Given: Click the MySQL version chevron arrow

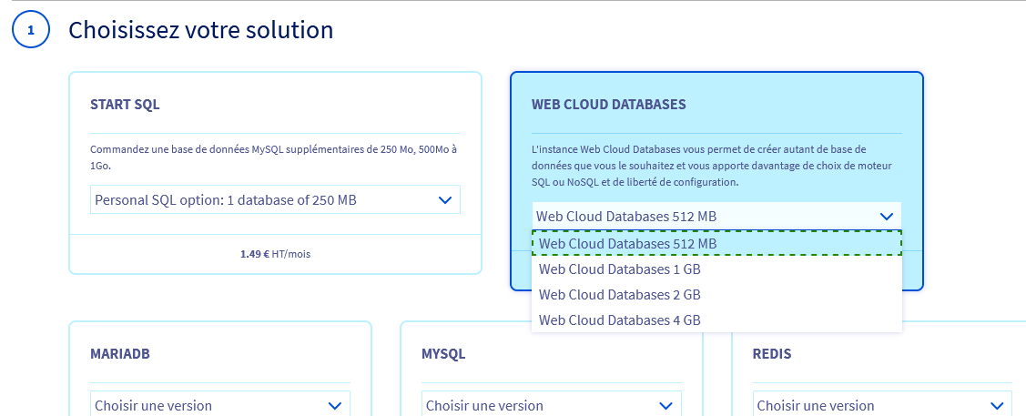Looking at the screenshot, I should (665, 406).
